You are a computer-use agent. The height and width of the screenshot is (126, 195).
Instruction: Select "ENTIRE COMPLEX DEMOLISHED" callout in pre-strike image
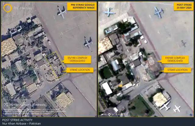click(x=77, y=59)
